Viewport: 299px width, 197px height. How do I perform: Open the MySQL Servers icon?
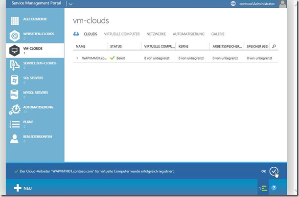pos(15,95)
